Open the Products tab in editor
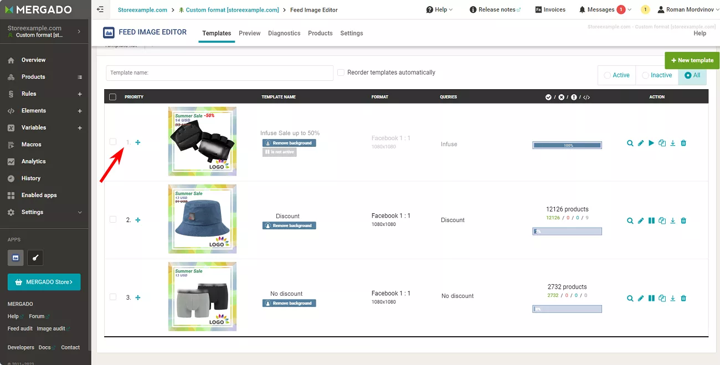 pyautogui.click(x=320, y=33)
